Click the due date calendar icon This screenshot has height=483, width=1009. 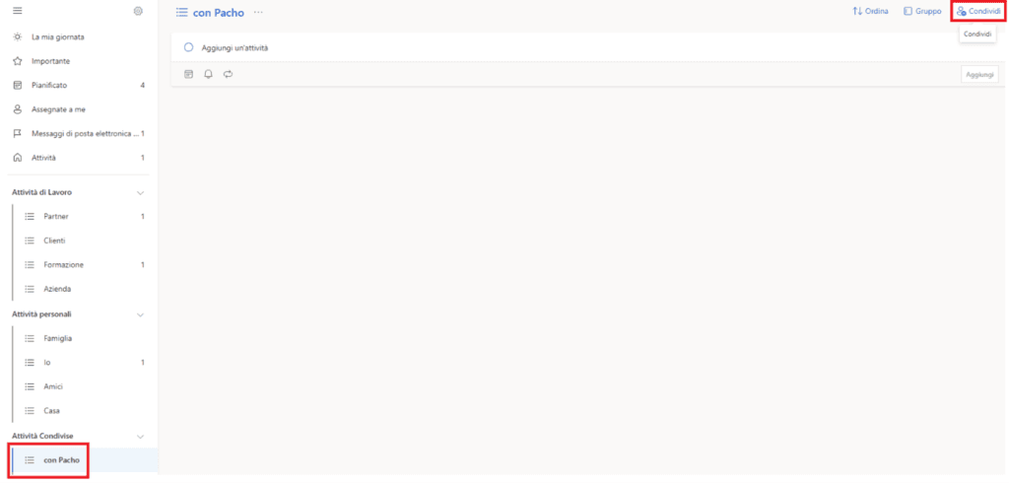pyautogui.click(x=188, y=74)
